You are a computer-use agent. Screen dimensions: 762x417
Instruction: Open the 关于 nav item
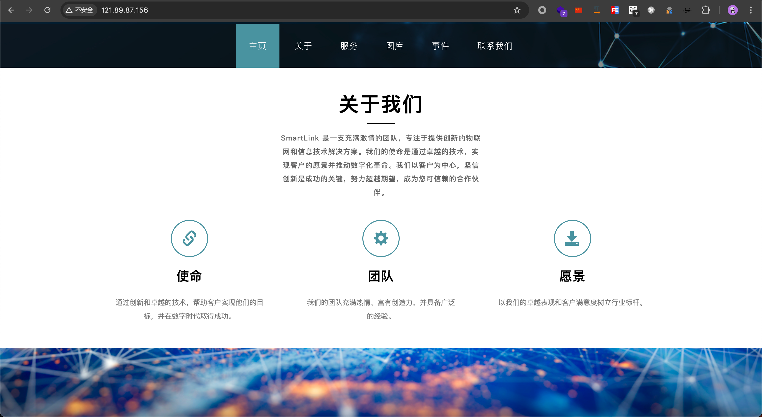click(x=303, y=46)
